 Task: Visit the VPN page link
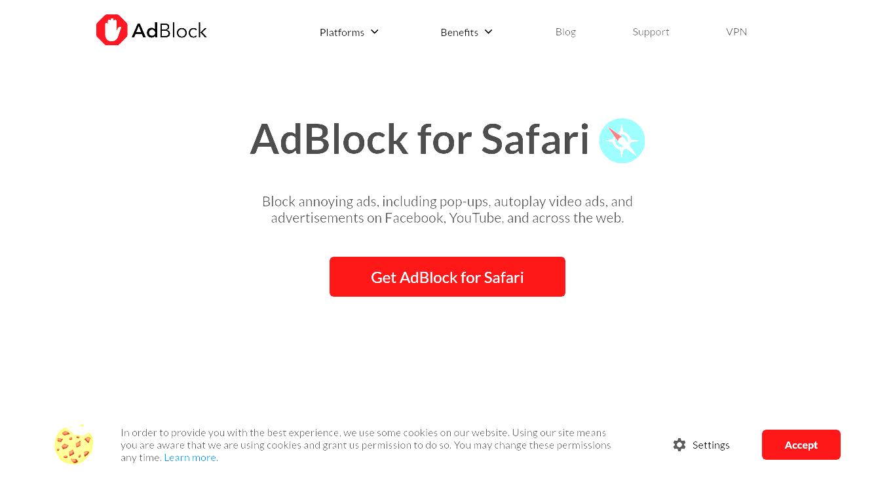[736, 31]
